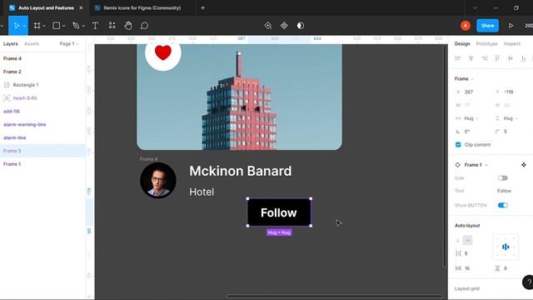Switch to the Assets tab
This screenshot has height=300, width=533.
[32, 44]
